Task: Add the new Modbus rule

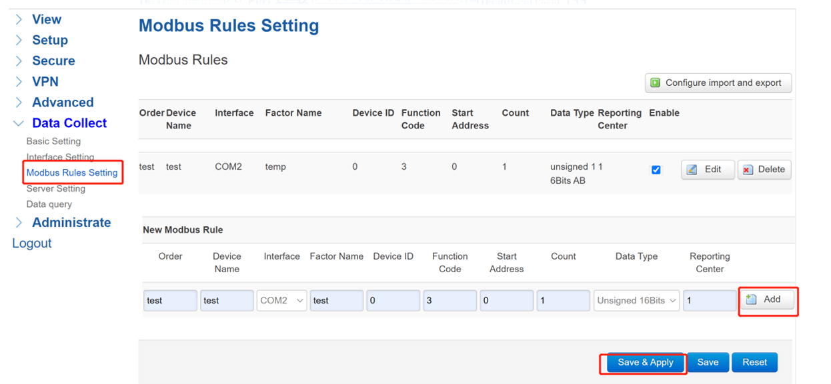Action: point(768,299)
